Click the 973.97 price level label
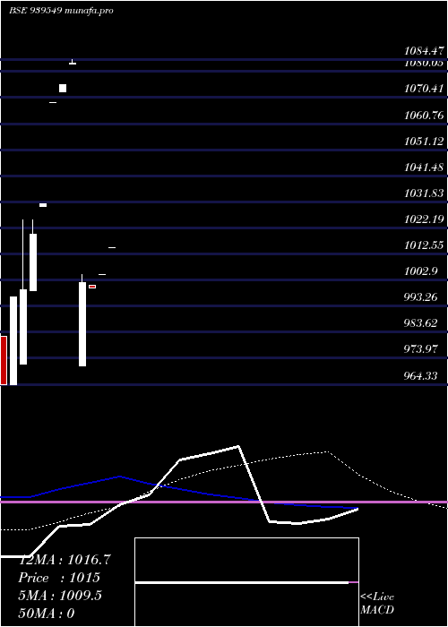448x627 pixels. tap(421, 349)
